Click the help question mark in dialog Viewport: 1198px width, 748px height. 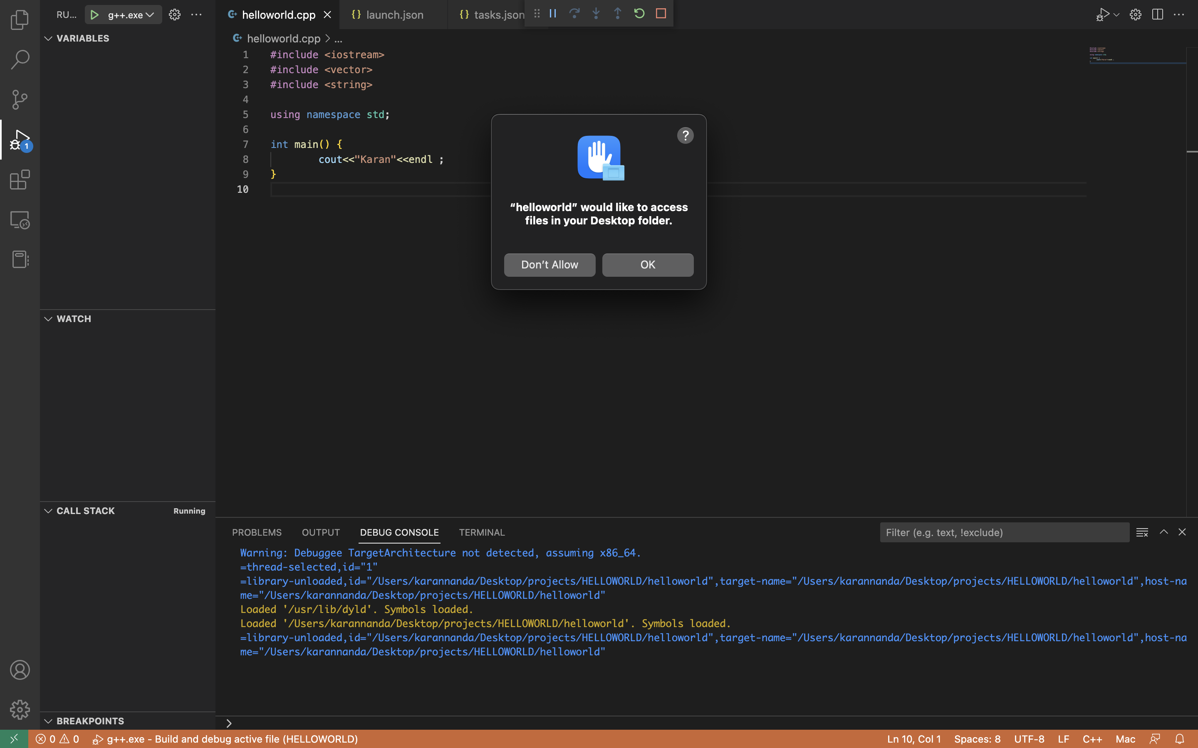[685, 135]
